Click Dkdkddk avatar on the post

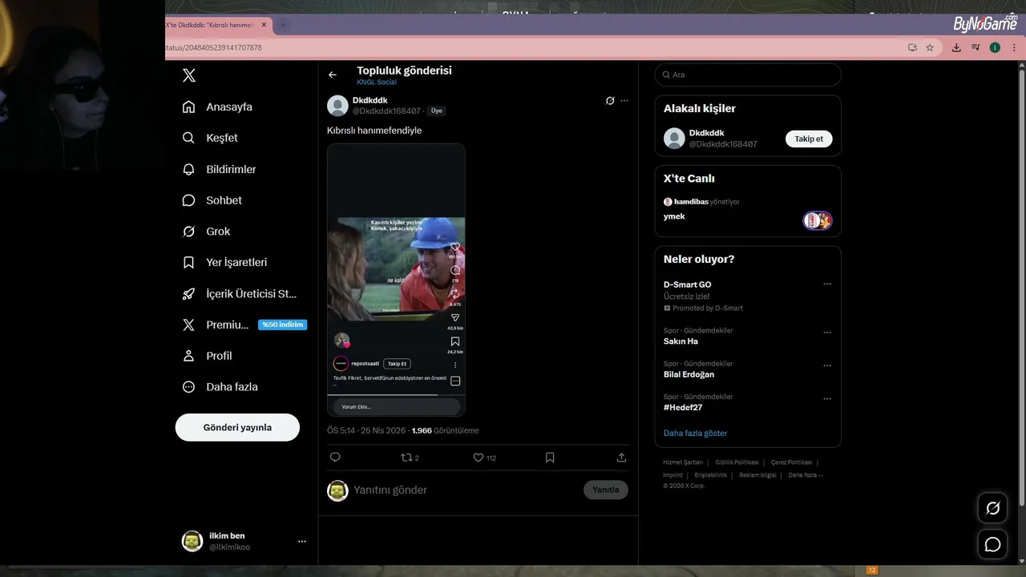337,106
